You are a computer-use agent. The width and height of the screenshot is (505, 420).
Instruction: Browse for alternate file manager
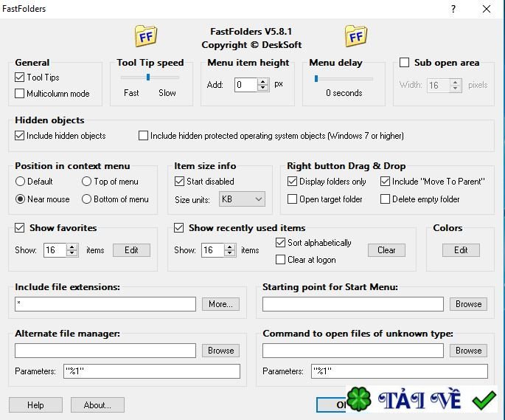(x=220, y=351)
